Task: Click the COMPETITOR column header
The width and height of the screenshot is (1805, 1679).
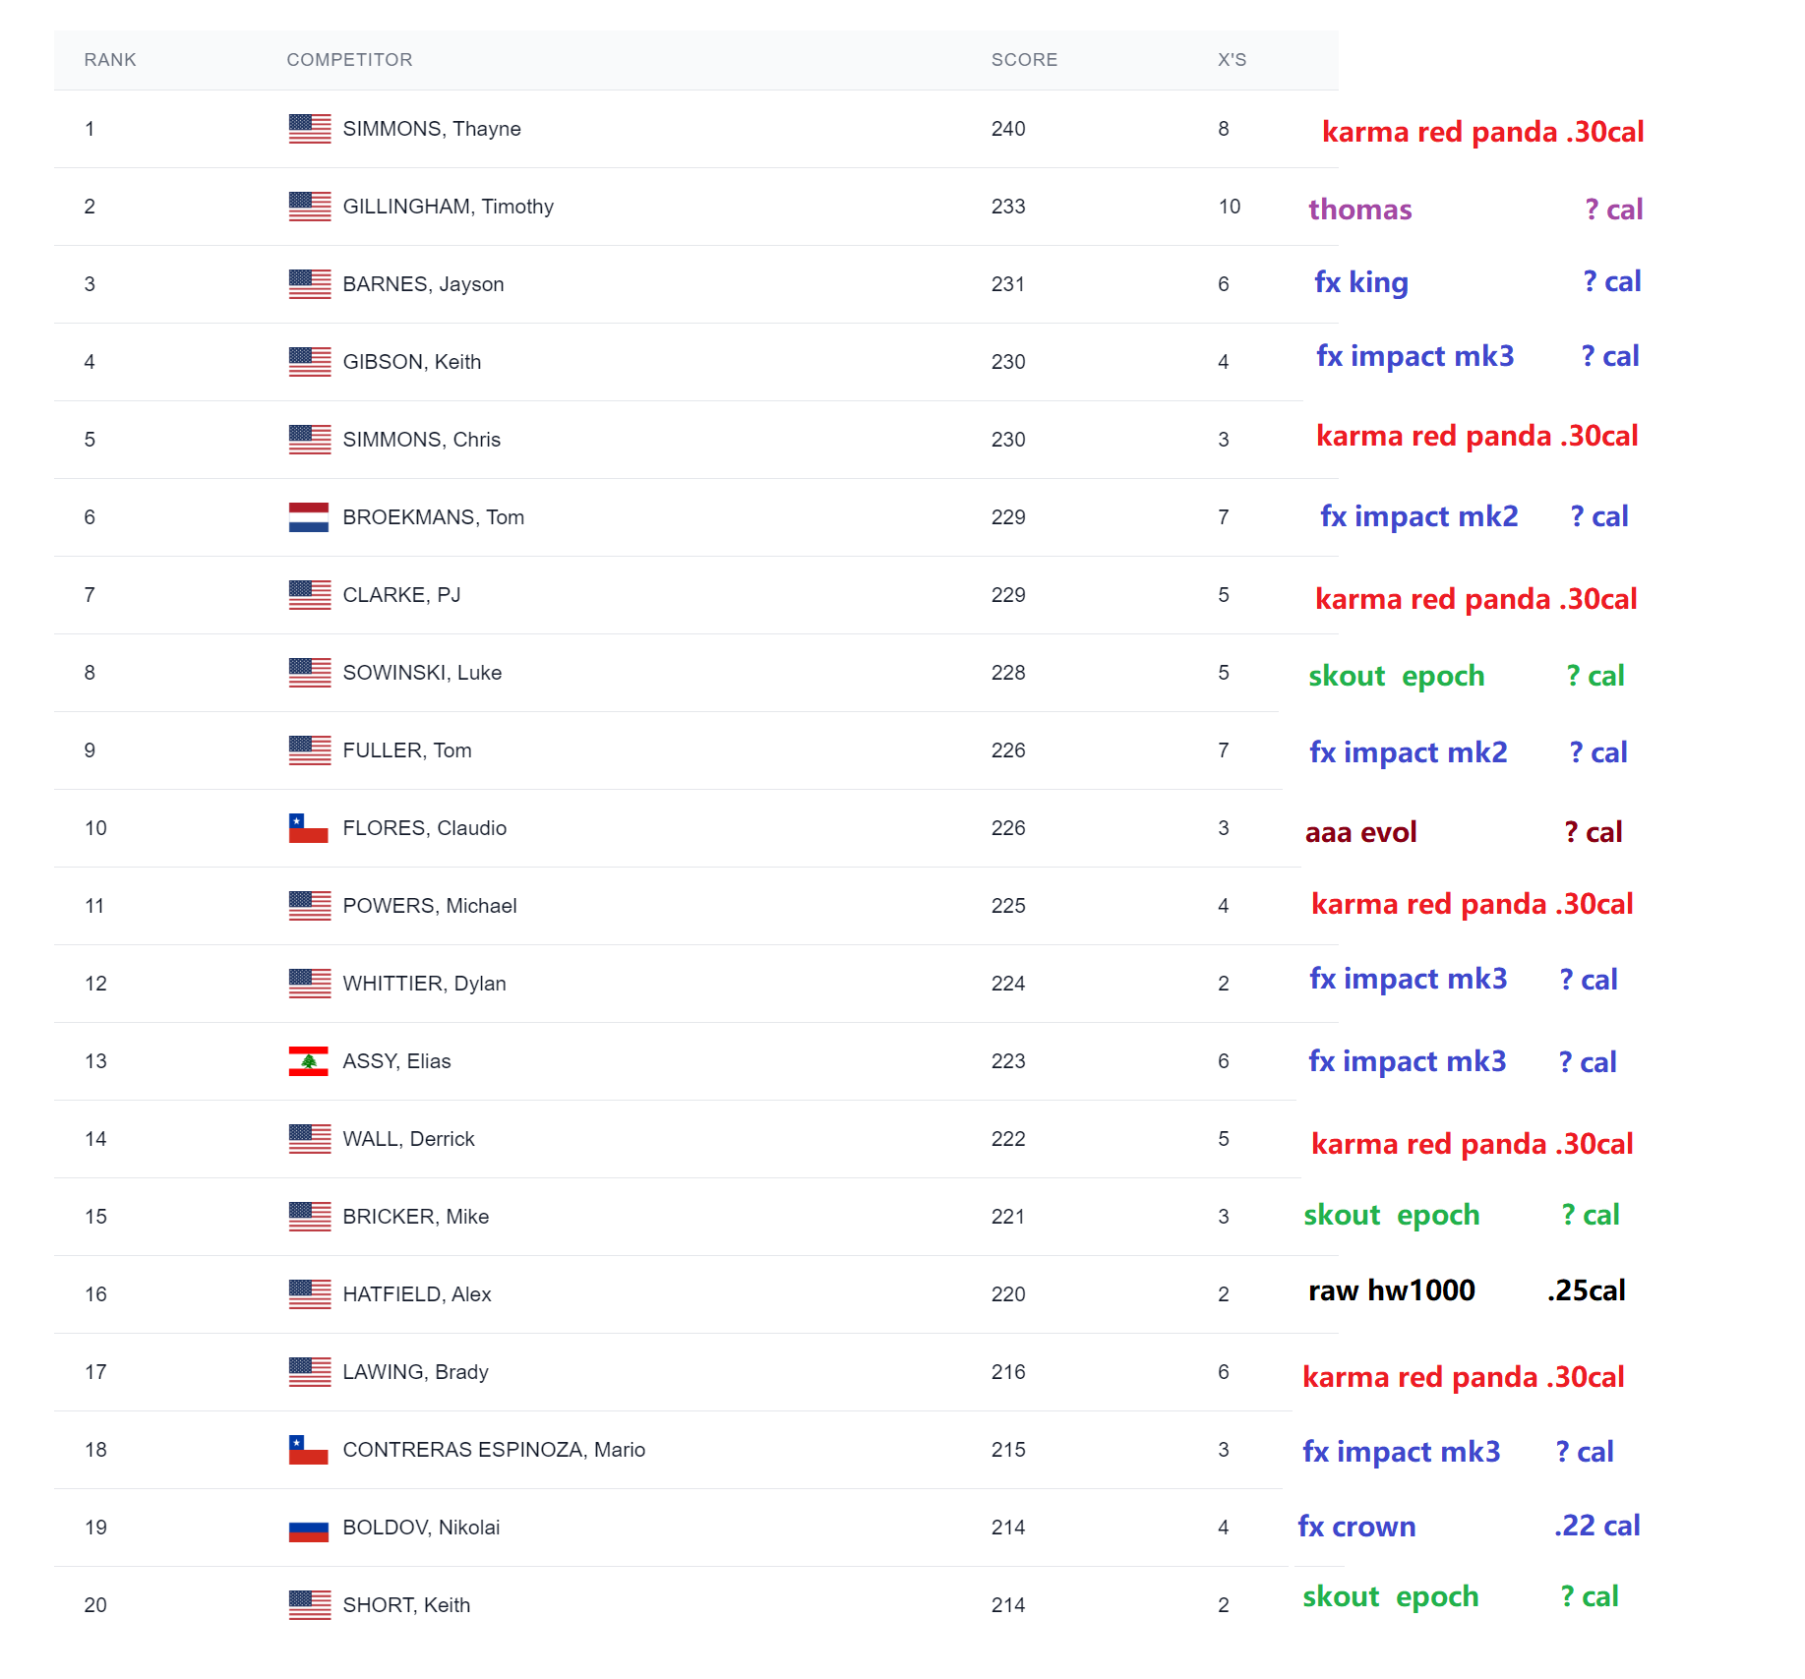Action: click(349, 60)
